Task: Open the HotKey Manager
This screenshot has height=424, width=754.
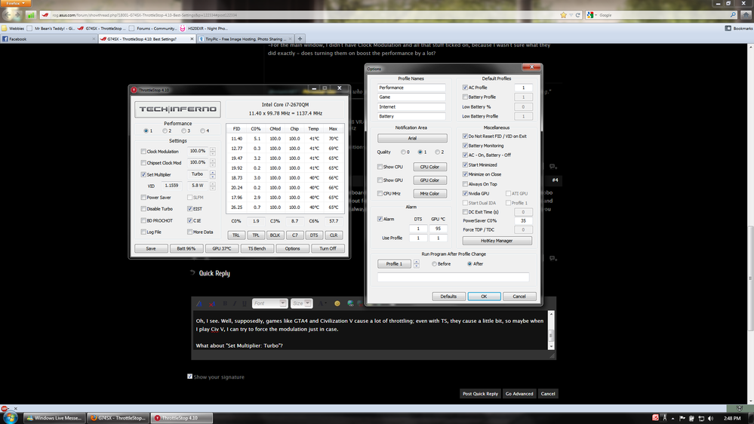Action: click(x=497, y=241)
